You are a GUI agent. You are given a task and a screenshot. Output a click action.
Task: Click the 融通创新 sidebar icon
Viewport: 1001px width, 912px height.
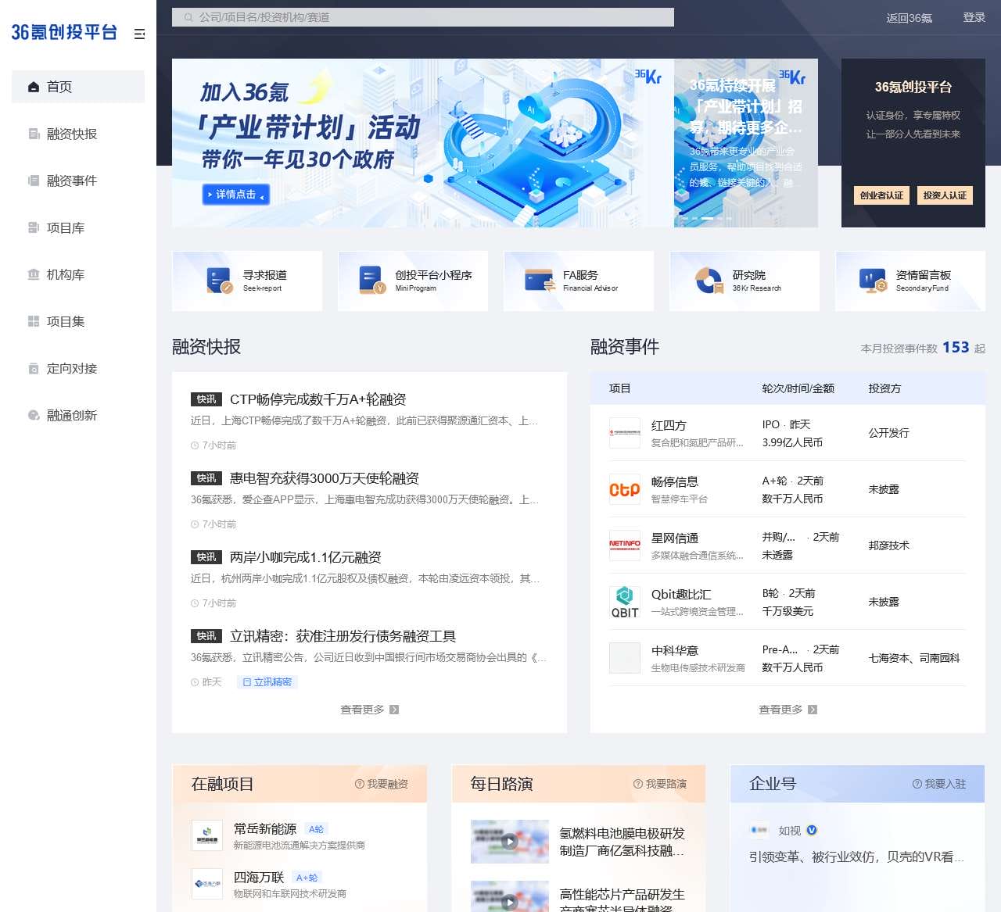coord(34,415)
